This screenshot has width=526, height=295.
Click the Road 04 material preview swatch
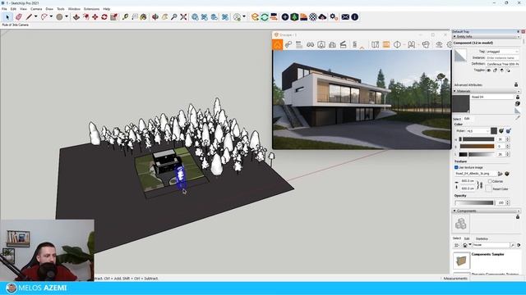(461, 104)
